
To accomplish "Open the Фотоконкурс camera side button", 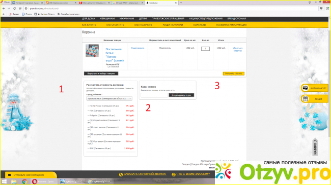I will (x=315, y=88).
